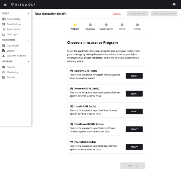This screenshot has width=181, height=170.
Task: Click the tractor icon beside PearINSURE
Action: click(x=71, y=142)
